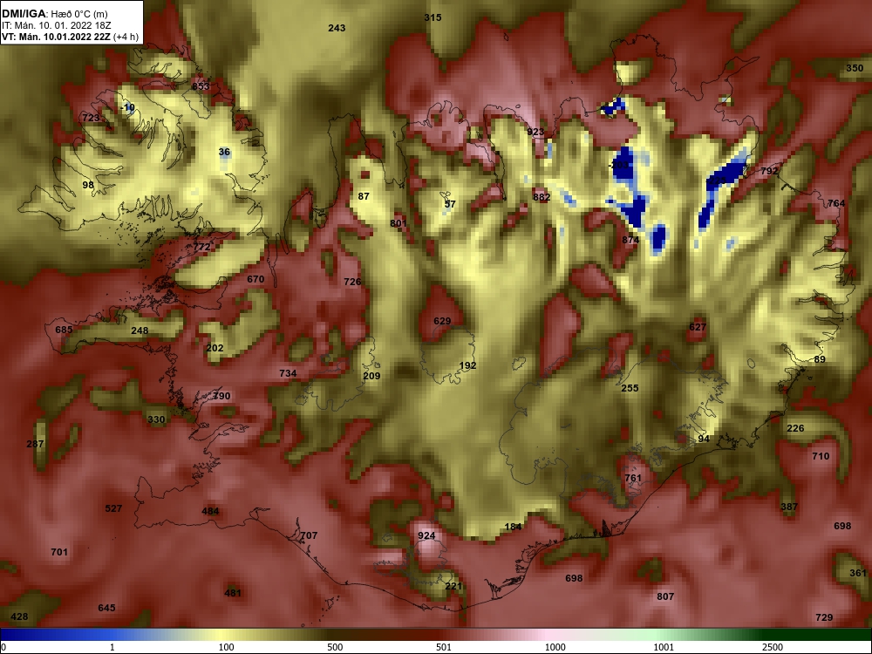The width and height of the screenshot is (872, 654).
Task: Click the map value 94
Action: pyautogui.click(x=704, y=439)
